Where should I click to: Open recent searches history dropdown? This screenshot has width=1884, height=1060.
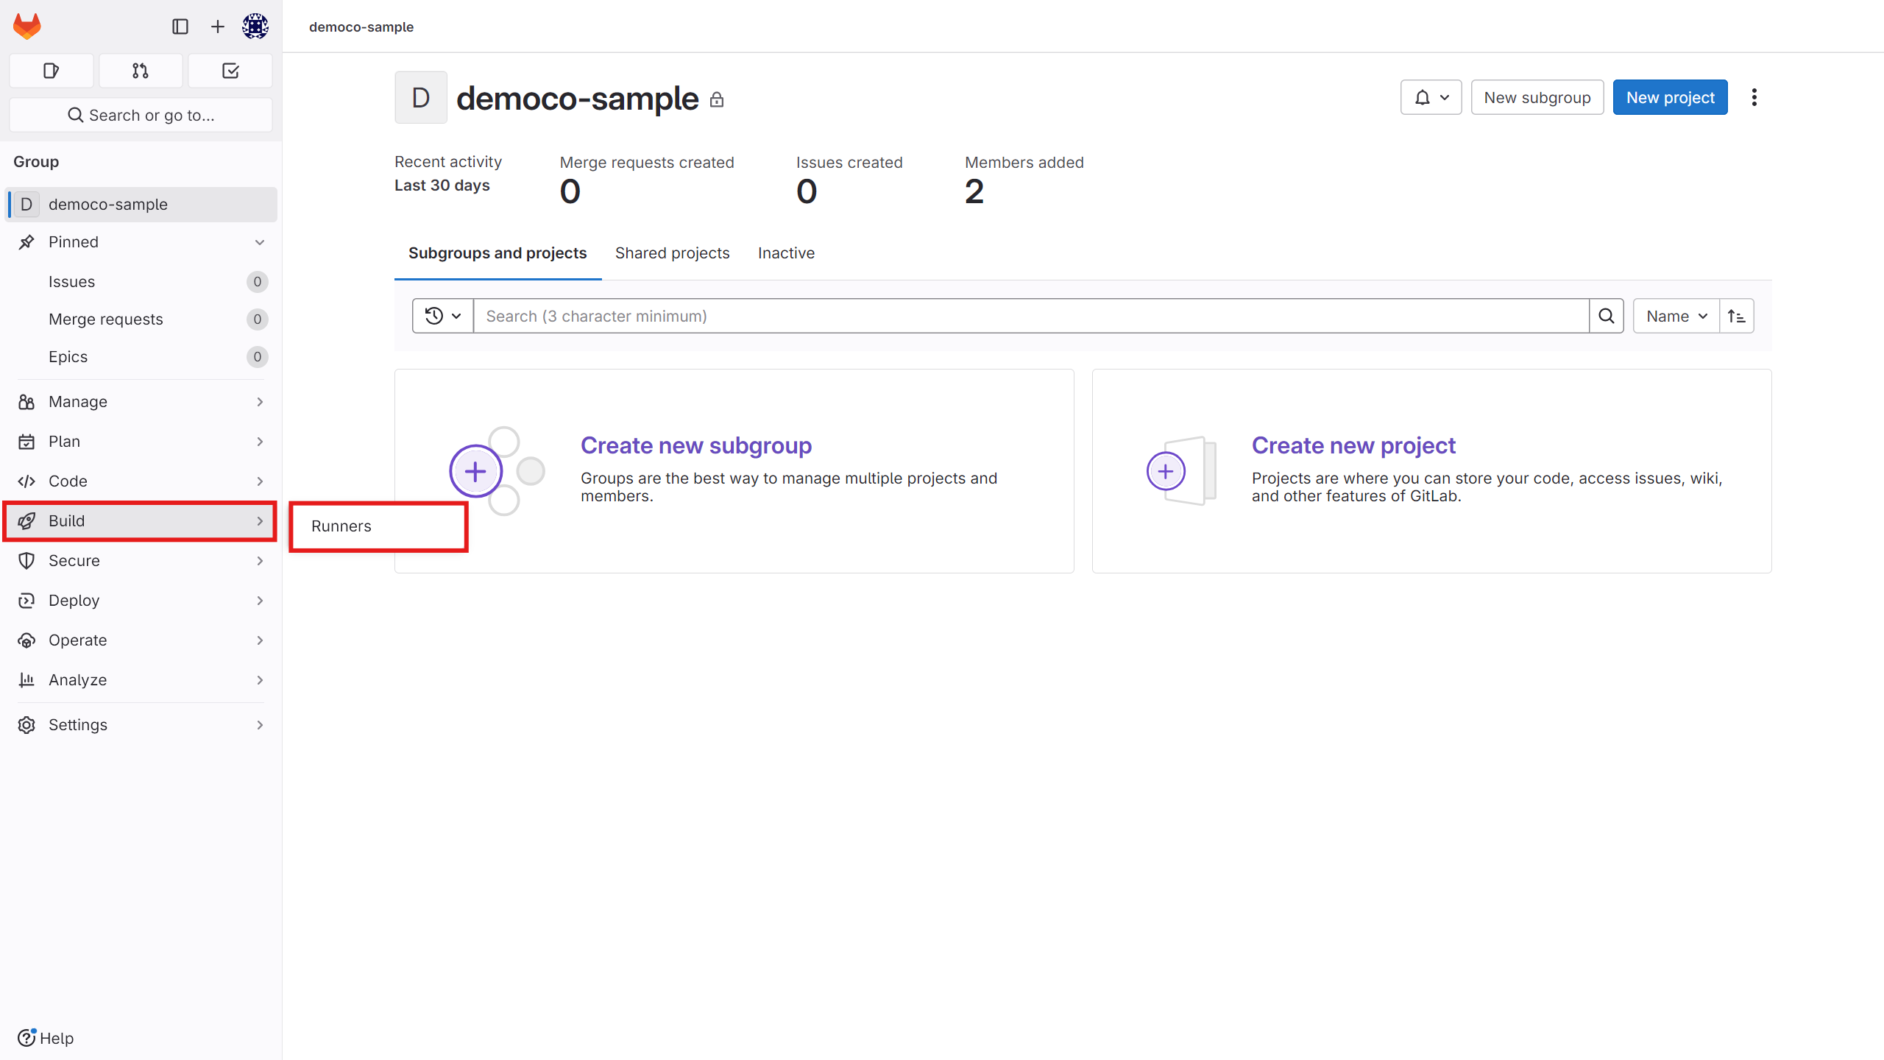point(443,316)
